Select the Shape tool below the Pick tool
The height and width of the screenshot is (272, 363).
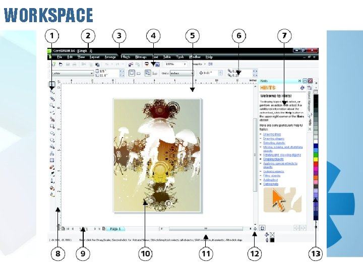[52, 92]
